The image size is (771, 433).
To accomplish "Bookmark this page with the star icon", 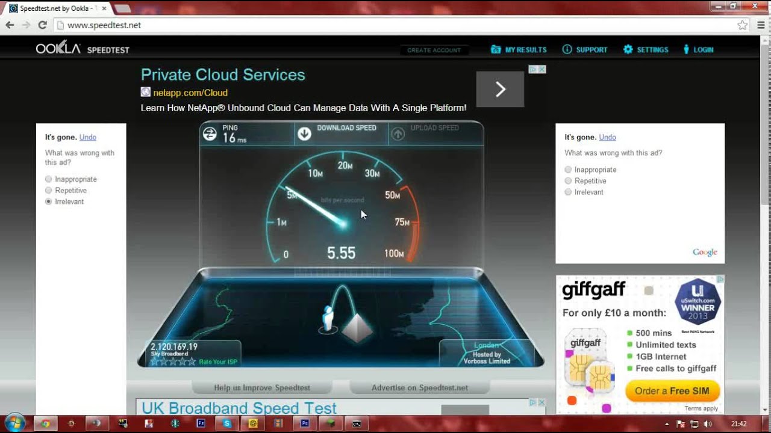I will (743, 25).
